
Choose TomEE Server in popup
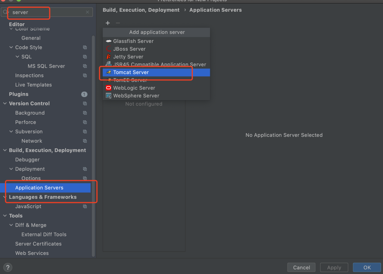coord(130,80)
